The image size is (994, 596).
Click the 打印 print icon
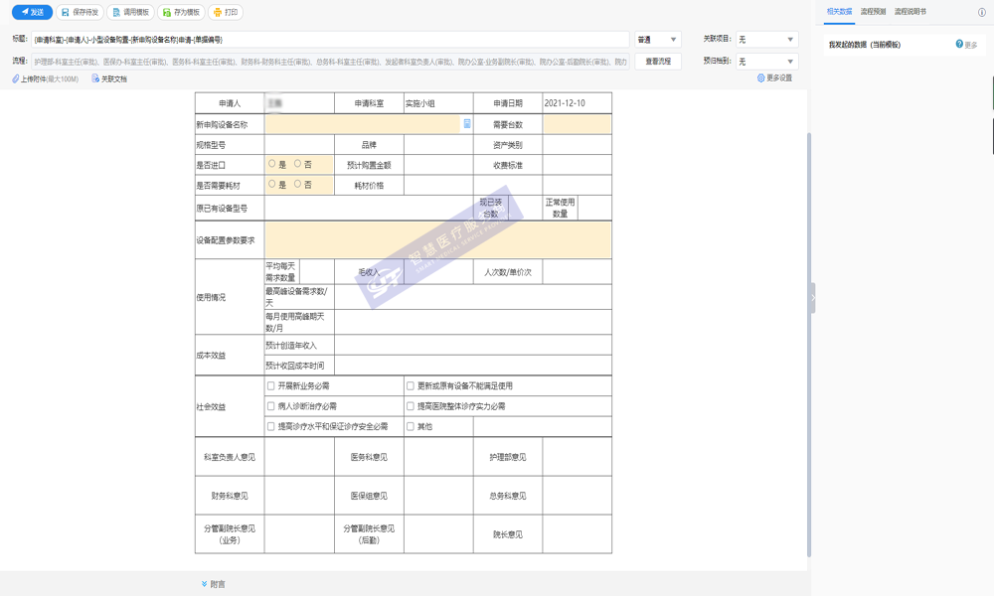pos(218,12)
